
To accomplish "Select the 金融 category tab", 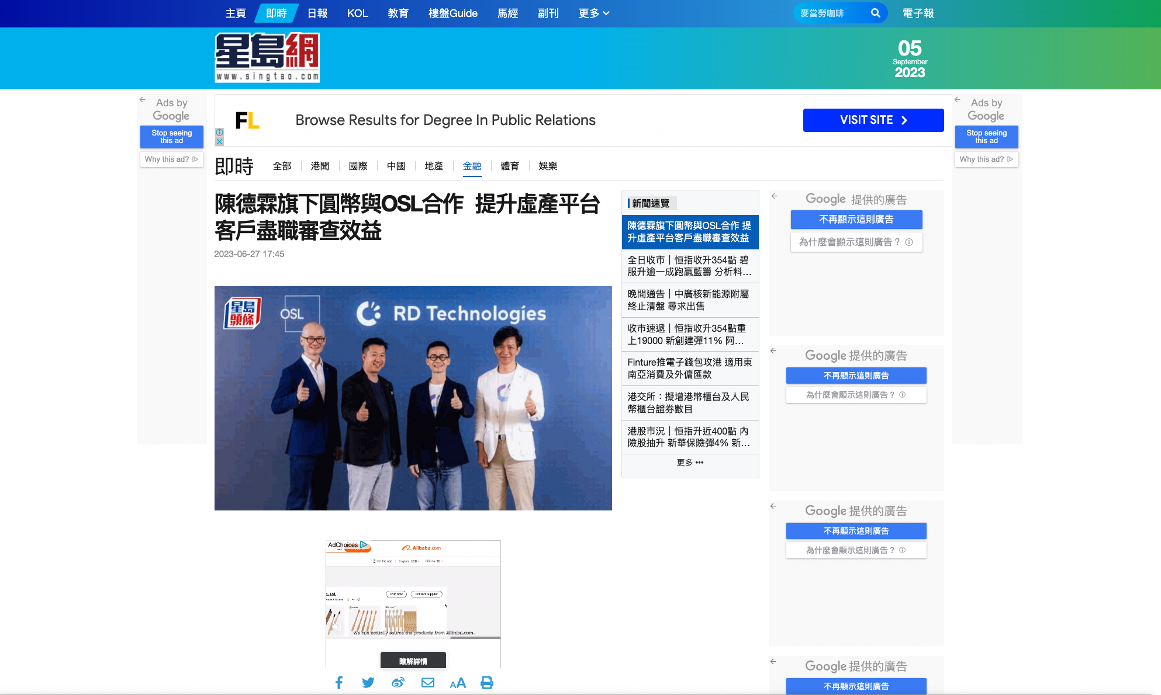I will click(x=472, y=166).
